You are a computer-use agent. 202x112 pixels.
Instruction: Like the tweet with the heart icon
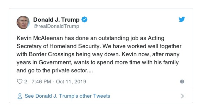click(20, 82)
